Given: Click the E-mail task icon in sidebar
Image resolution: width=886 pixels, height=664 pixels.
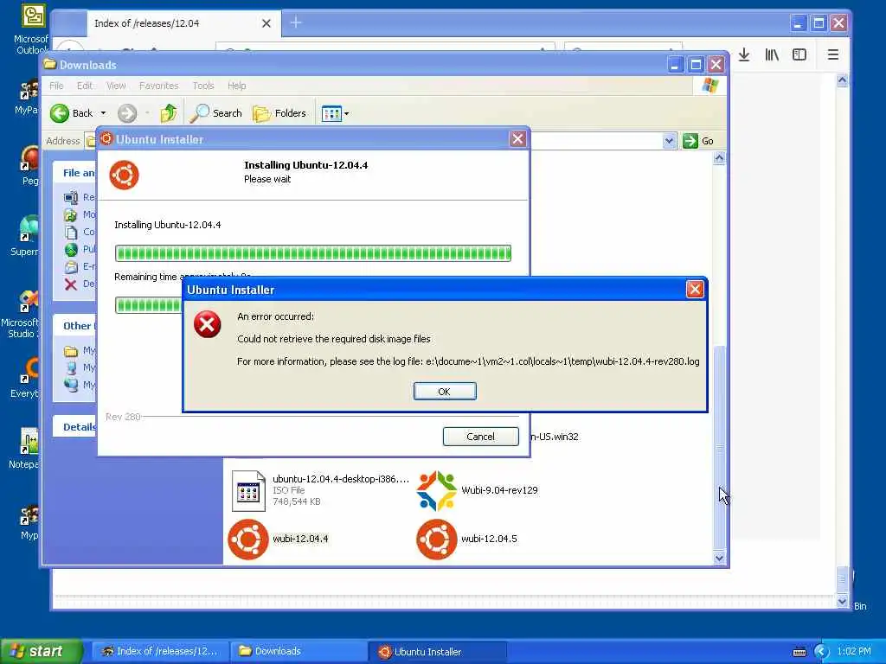Looking at the screenshot, I should coord(71,266).
